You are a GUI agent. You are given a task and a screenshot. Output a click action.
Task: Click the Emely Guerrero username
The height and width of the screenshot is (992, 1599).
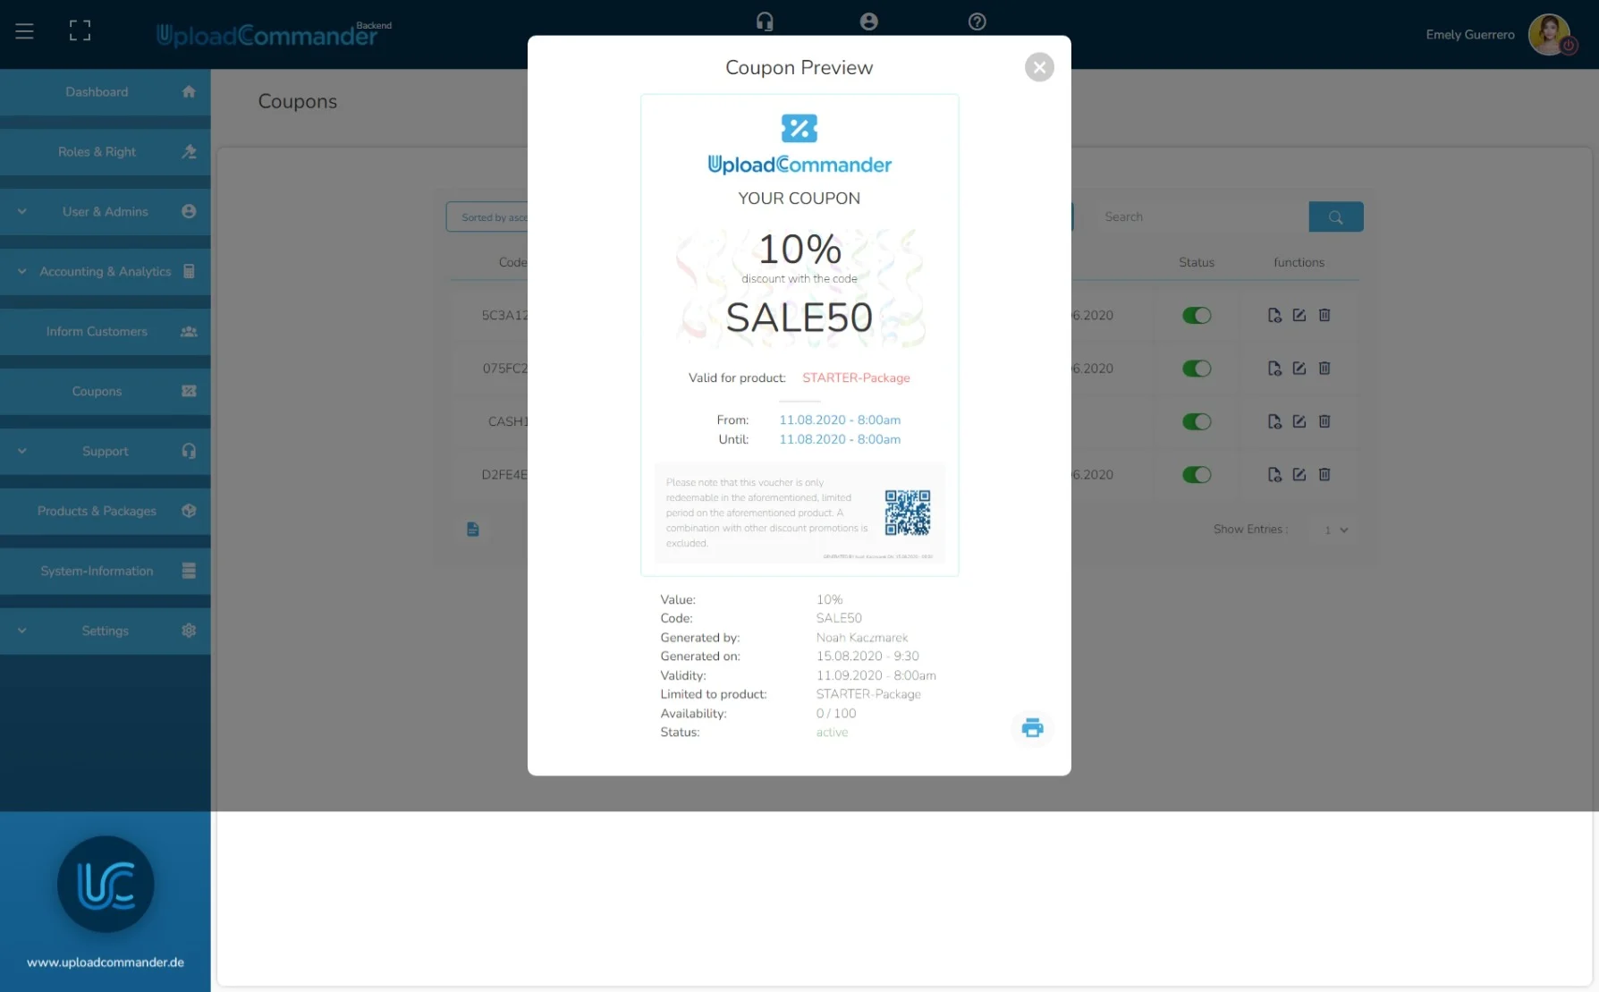1470,35
